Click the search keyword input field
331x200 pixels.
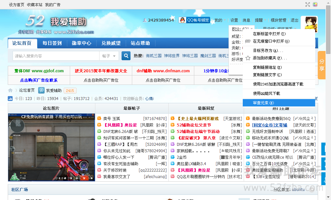coord(56,56)
